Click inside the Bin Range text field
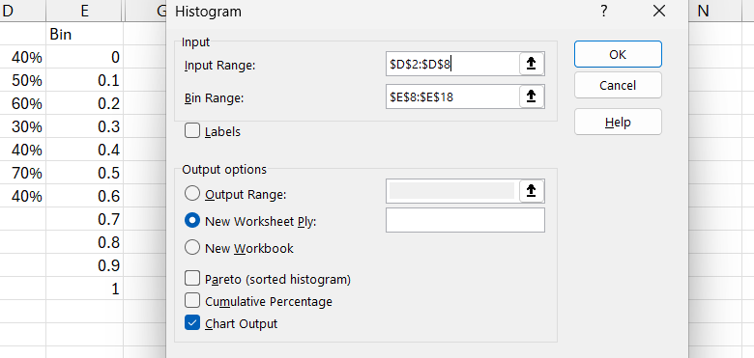 [452, 96]
